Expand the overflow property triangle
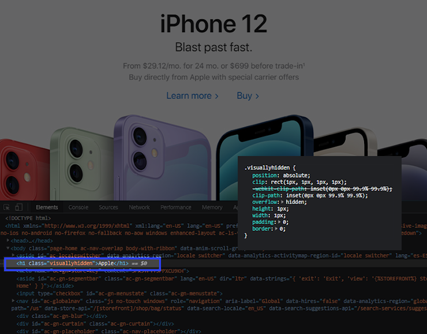The width and height of the screenshot is (427, 334). [x=282, y=202]
